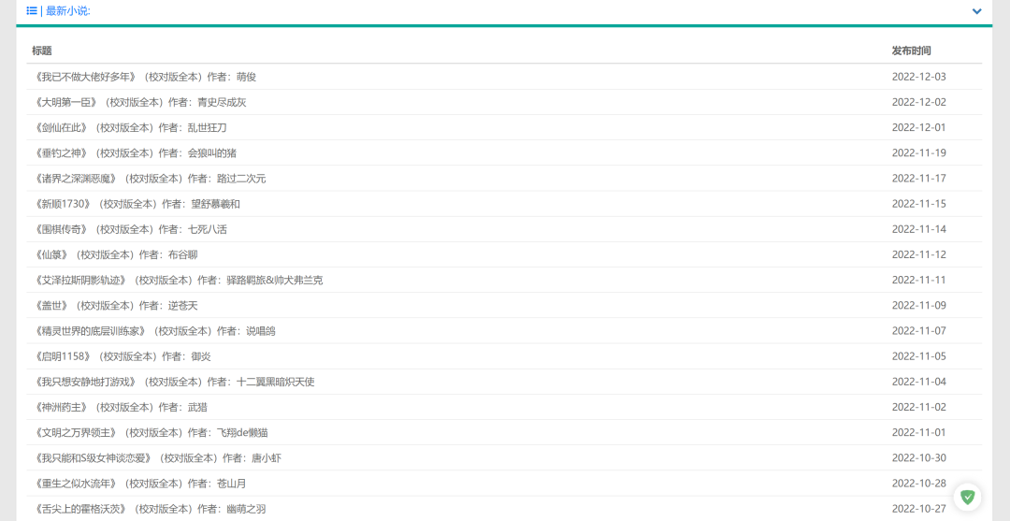Open novel 《盖世》 by 逆苍天
1010x521 pixels.
click(115, 305)
